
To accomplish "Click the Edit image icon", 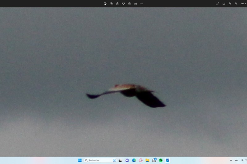I will point(105,4).
